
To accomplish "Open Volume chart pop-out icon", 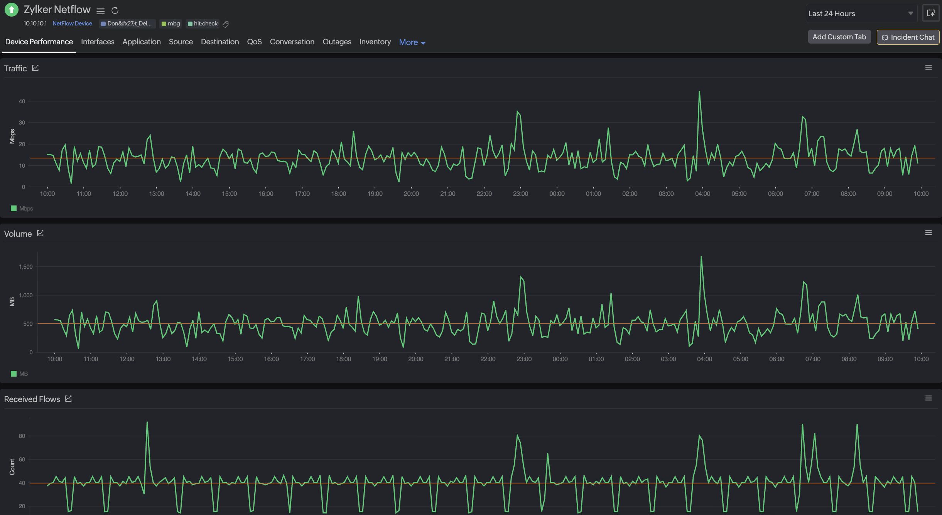I will tap(40, 234).
